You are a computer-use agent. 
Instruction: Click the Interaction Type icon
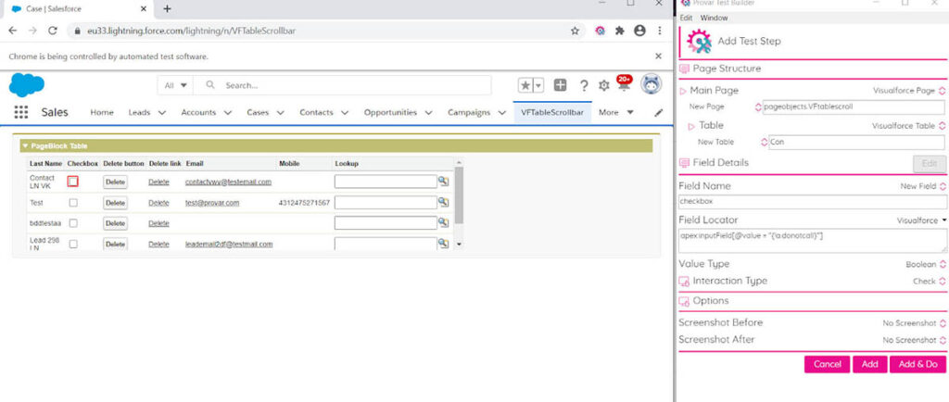pos(685,281)
